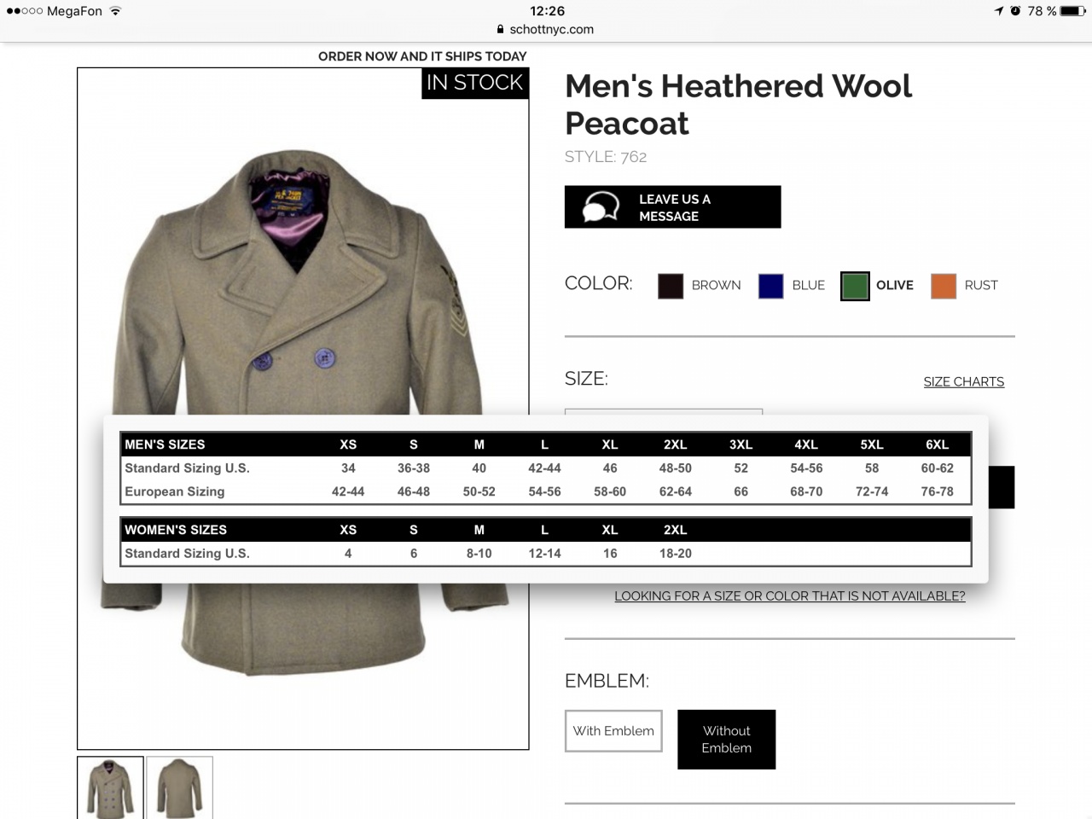Tap the Wi-Fi icon in status bar
Screen dimensions: 1092x819
[115, 11]
